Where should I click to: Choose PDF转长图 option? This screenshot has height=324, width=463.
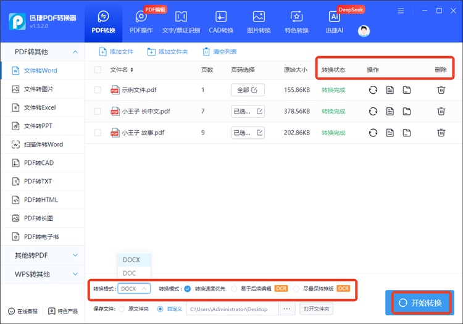point(43,218)
